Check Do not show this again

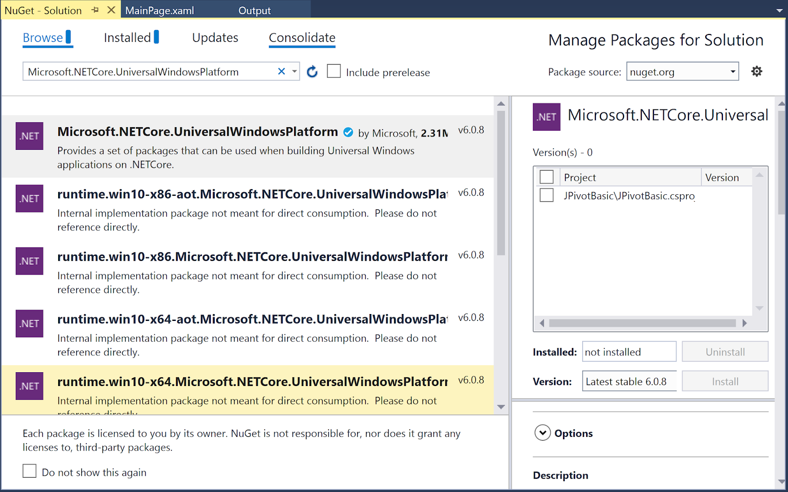point(30,471)
